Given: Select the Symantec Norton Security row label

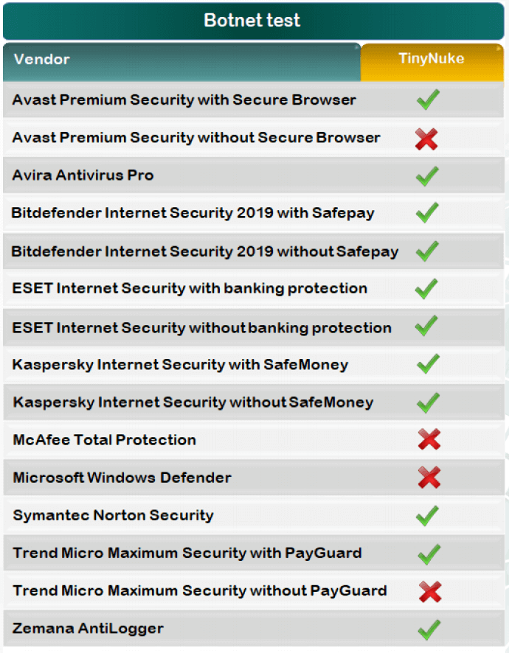Looking at the screenshot, I should [x=113, y=515].
